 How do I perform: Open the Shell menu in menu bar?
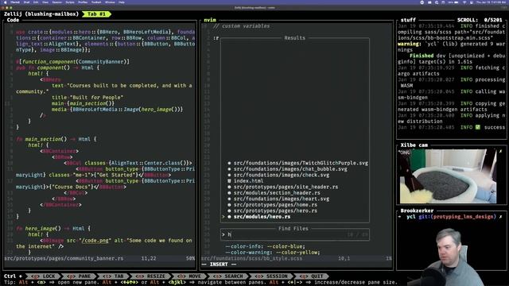(26, 2)
